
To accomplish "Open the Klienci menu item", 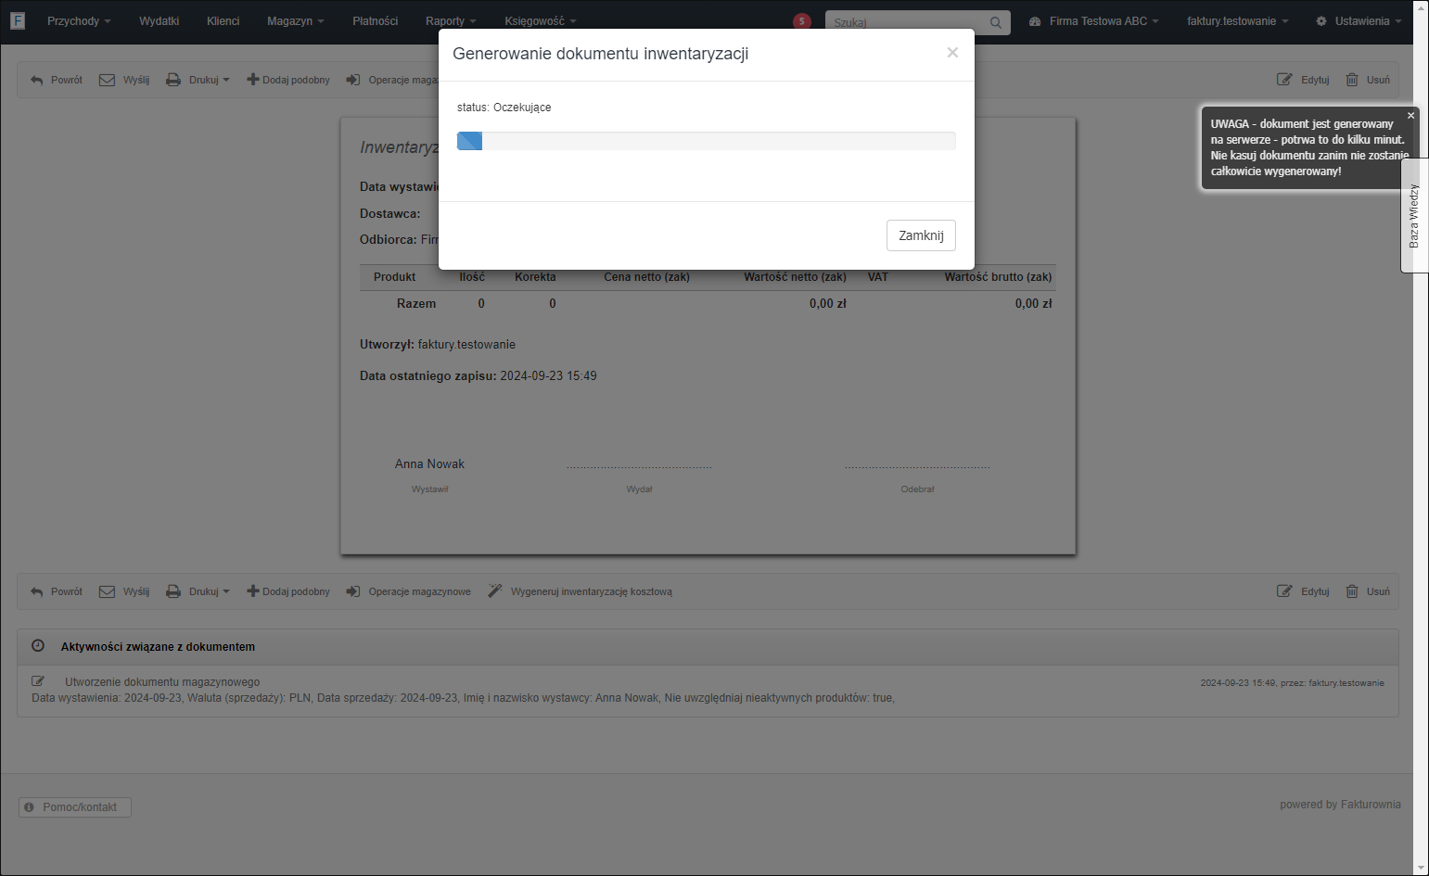I will 223,21.
